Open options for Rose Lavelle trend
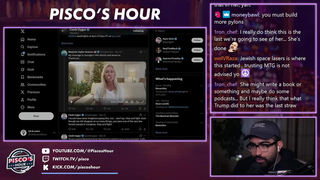The width and height of the screenshot is (320, 180). tap(201, 101)
